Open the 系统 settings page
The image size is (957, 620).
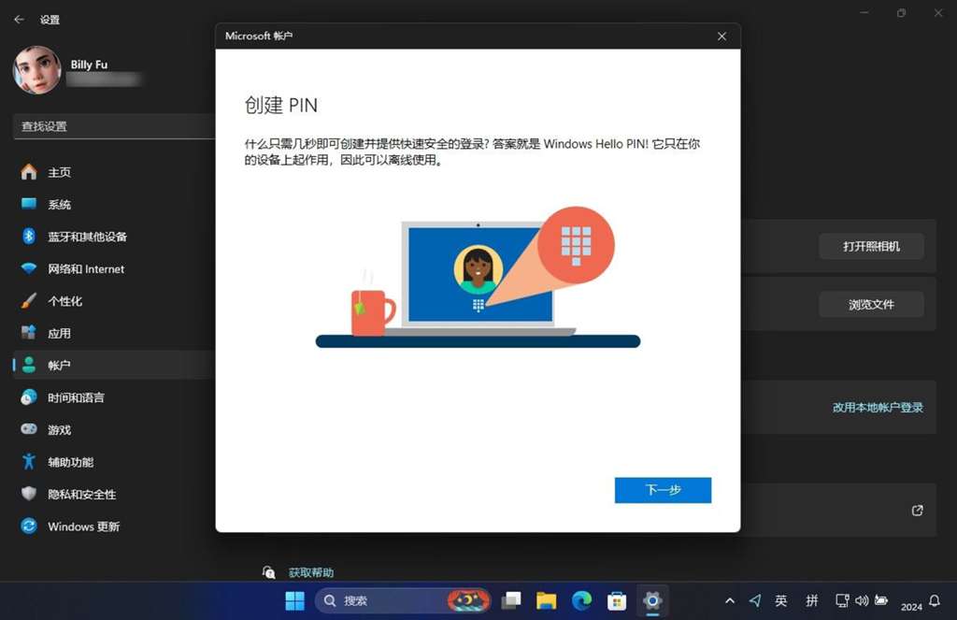pos(114,204)
